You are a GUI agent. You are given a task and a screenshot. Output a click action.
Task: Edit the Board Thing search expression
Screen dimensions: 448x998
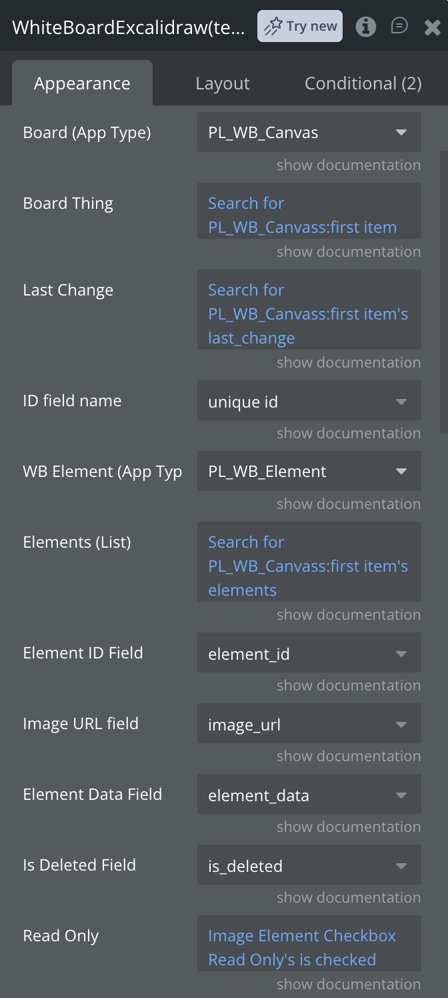(309, 215)
